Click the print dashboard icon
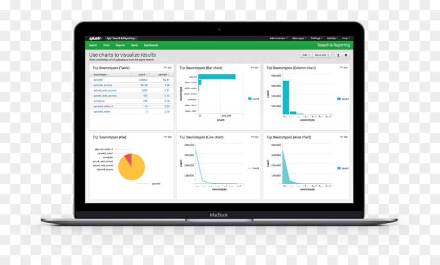This screenshot has width=440, height=265. click(x=346, y=55)
